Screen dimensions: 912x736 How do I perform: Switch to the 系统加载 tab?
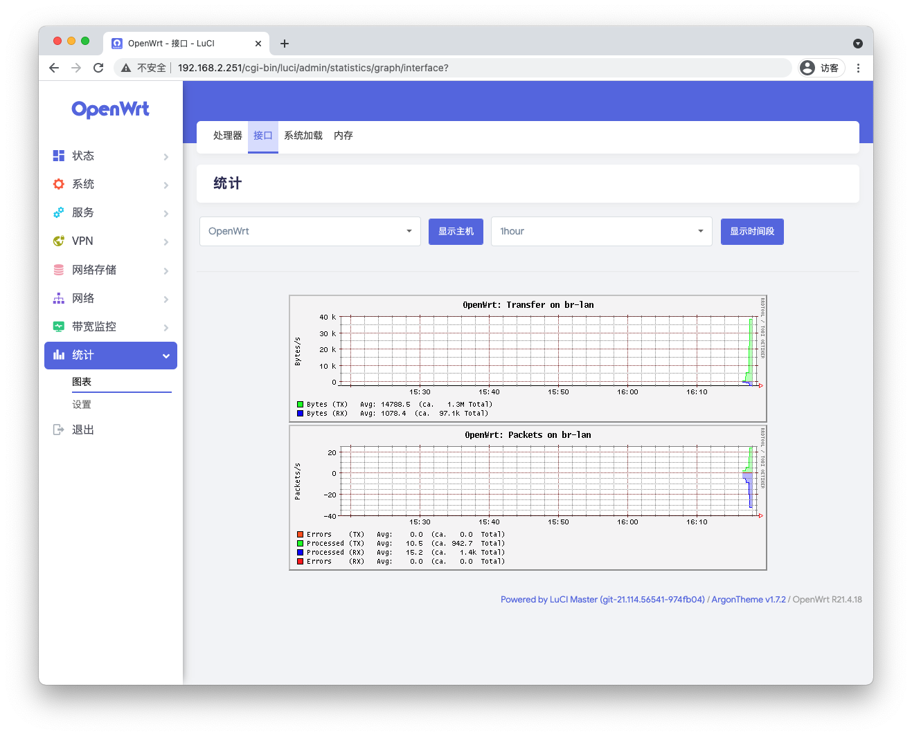click(x=303, y=136)
